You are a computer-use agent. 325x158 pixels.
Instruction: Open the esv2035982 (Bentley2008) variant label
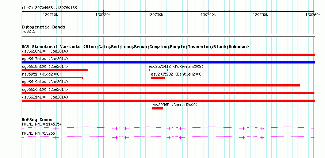[177, 74]
